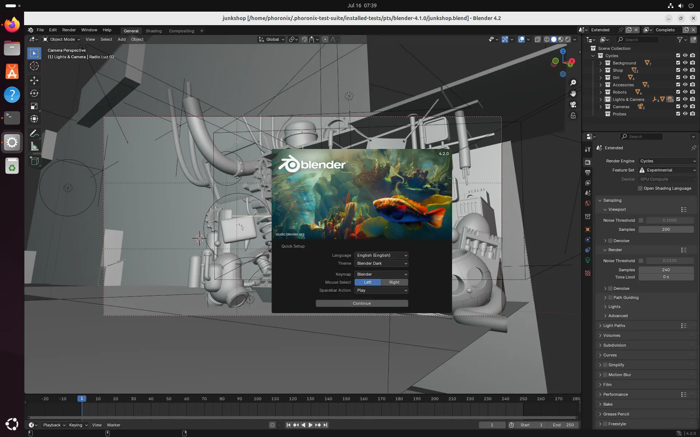Activate the Select Box tool
The height and width of the screenshot is (437, 700).
(x=34, y=53)
